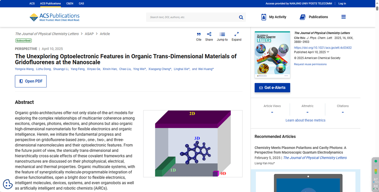
Task: Click the Cite quotation icon
Action: coord(199,34)
